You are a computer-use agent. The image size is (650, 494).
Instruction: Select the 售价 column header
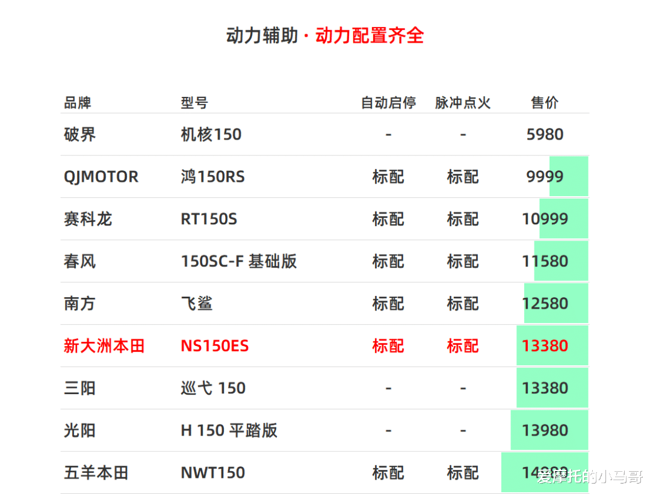pyautogui.click(x=545, y=102)
